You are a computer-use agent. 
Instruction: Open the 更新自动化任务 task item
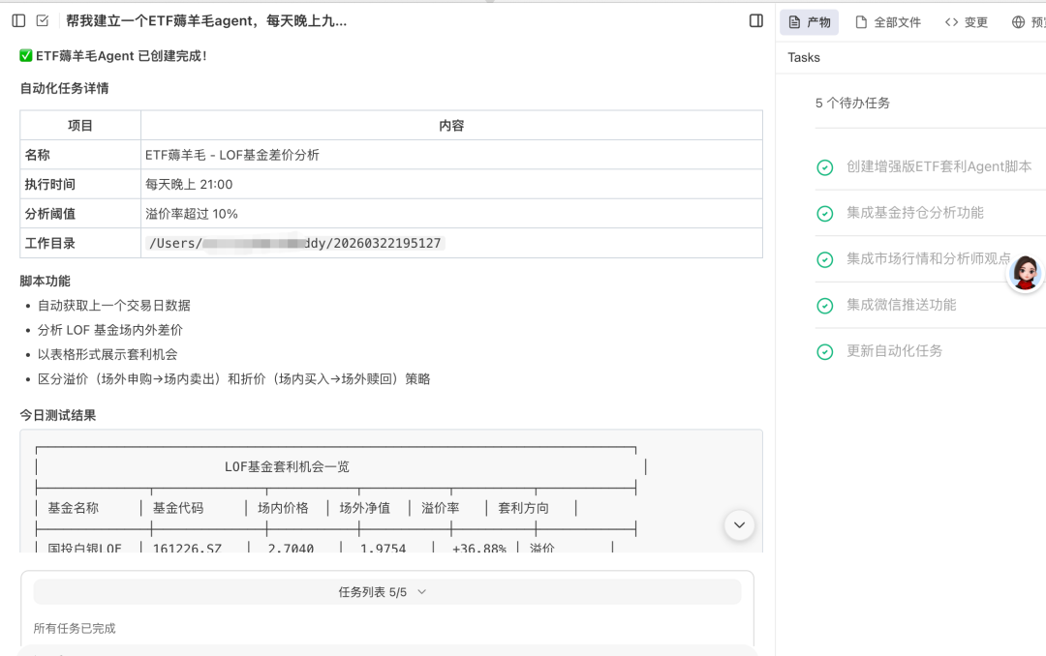894,351
